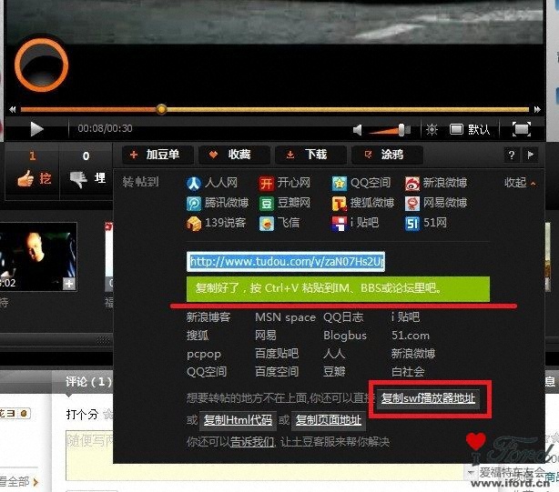The image size is (559, 492).
Task: Thumbs up the video with 挖
Action: (35, 178)
